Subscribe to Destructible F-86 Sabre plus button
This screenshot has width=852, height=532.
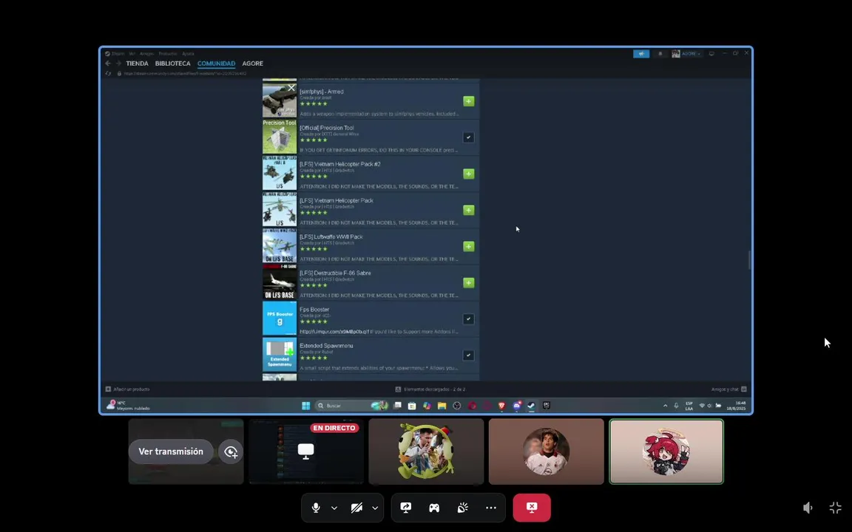click(x=468, y=283)
